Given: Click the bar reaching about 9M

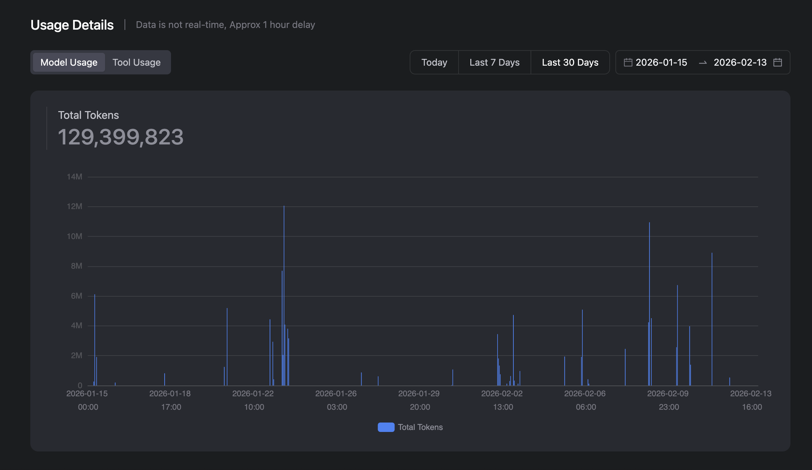Looking at the screenshot, I should [712, 320].
